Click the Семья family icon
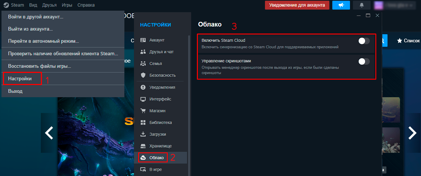The height and width of the screenshot is (176, 421). [143, 64]
